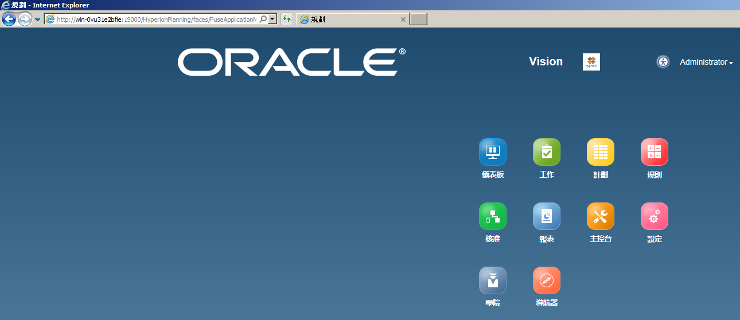Click the accessibility settings icon

pyautogui.click(x=663, y=62)
